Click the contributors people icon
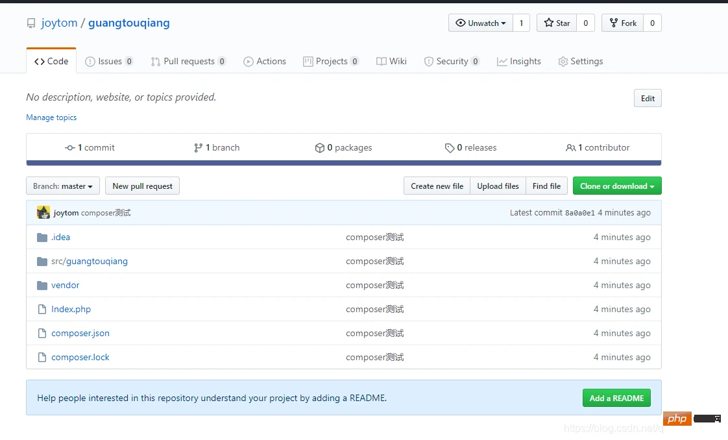728x440 pixels. coord(570,148)
